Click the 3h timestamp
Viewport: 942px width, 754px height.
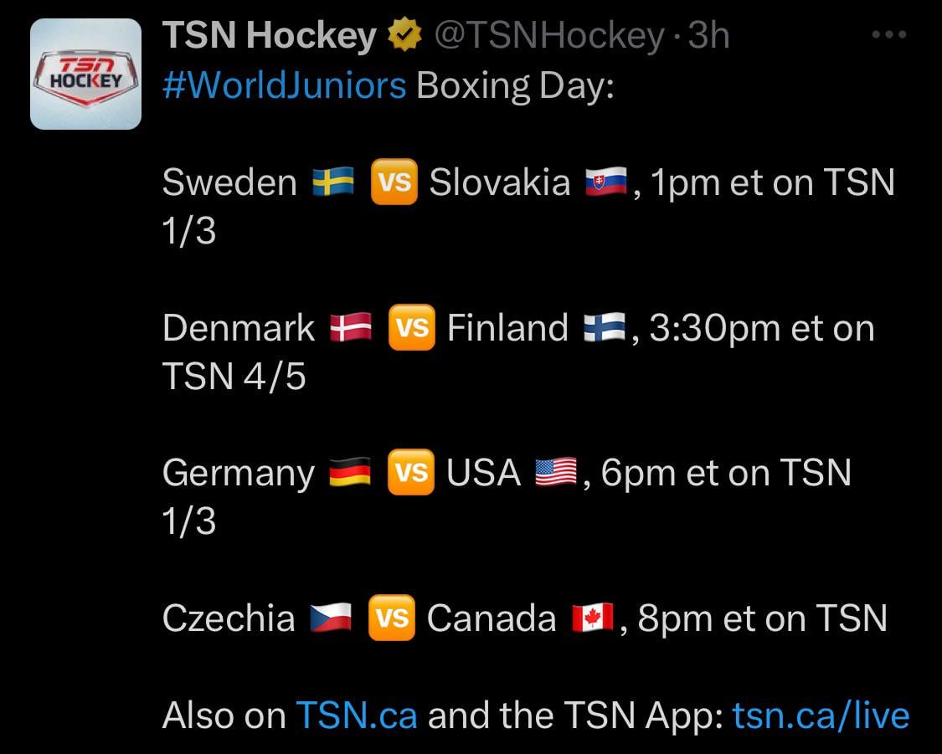point(708,35)
